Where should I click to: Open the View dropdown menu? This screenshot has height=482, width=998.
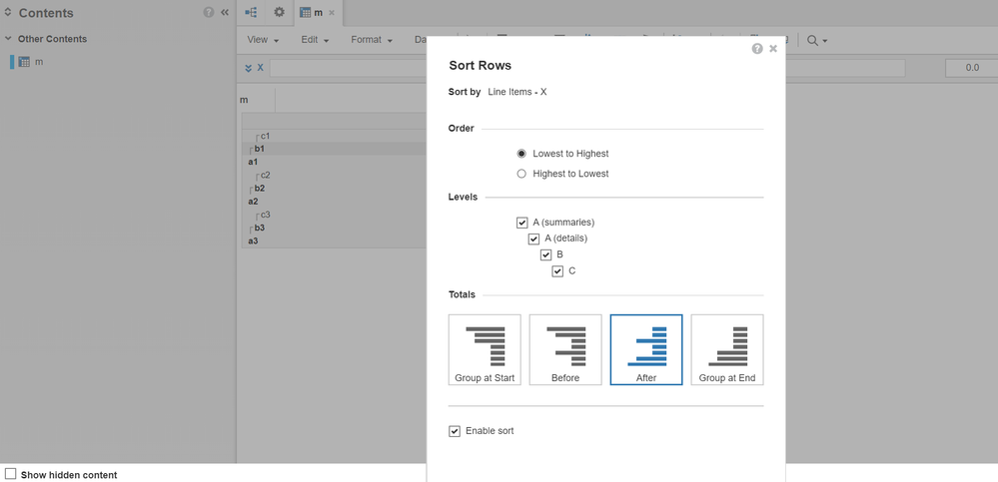[263, 40]
